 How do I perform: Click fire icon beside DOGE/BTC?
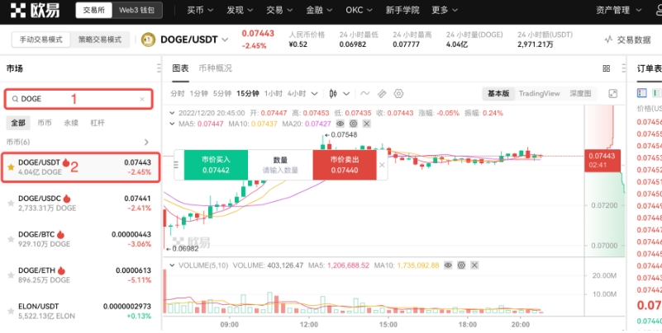point(60,234)
